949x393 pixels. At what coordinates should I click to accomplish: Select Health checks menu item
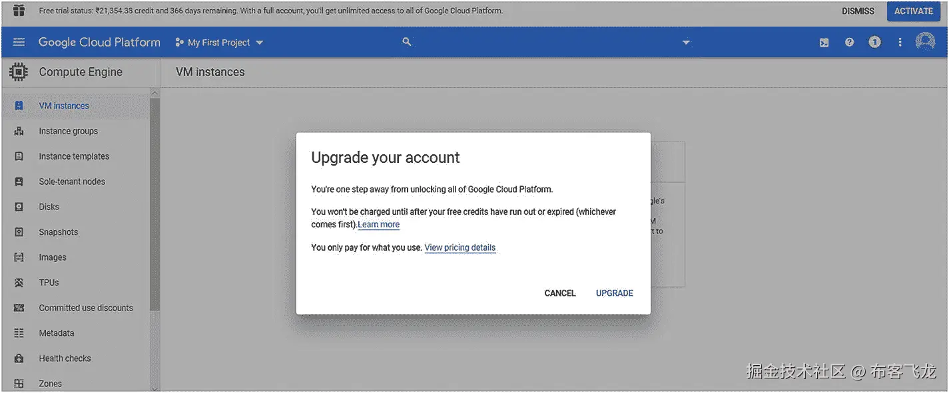(x=76, y=358)
